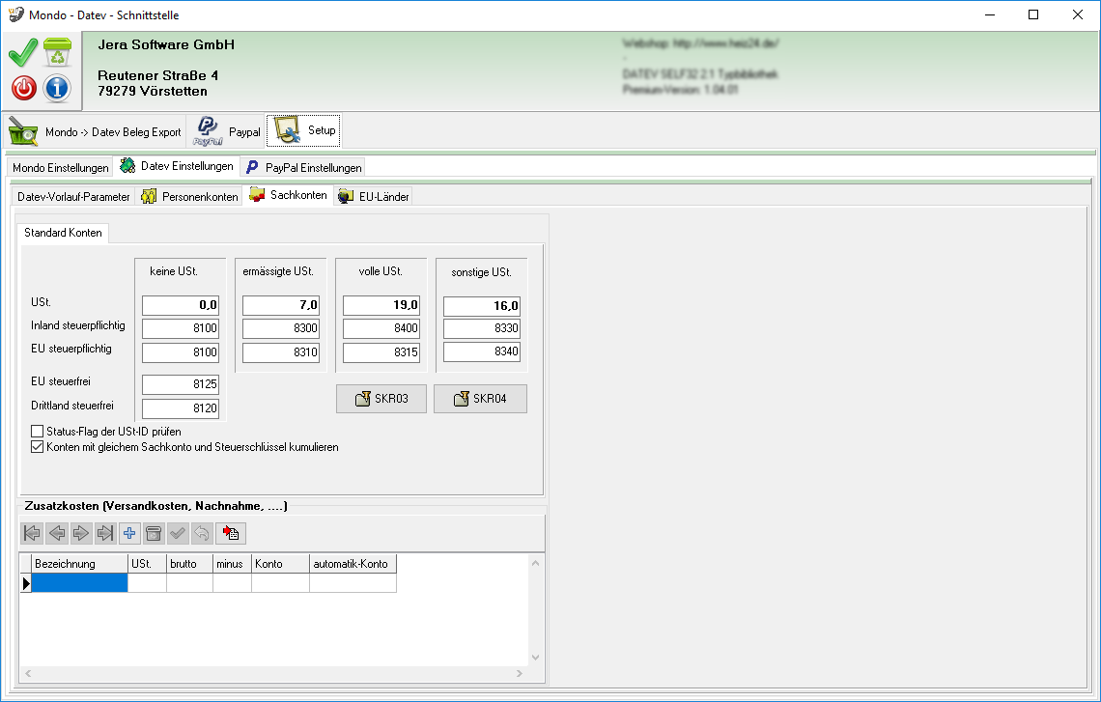Uncheck Konten mit gleichem Sachkonto kumulieren
Screen dimensions: 1101x702
[38, 447]
